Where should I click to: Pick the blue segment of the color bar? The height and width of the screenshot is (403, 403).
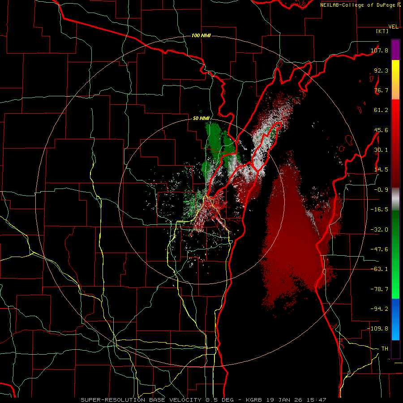[x=395, y=319]
